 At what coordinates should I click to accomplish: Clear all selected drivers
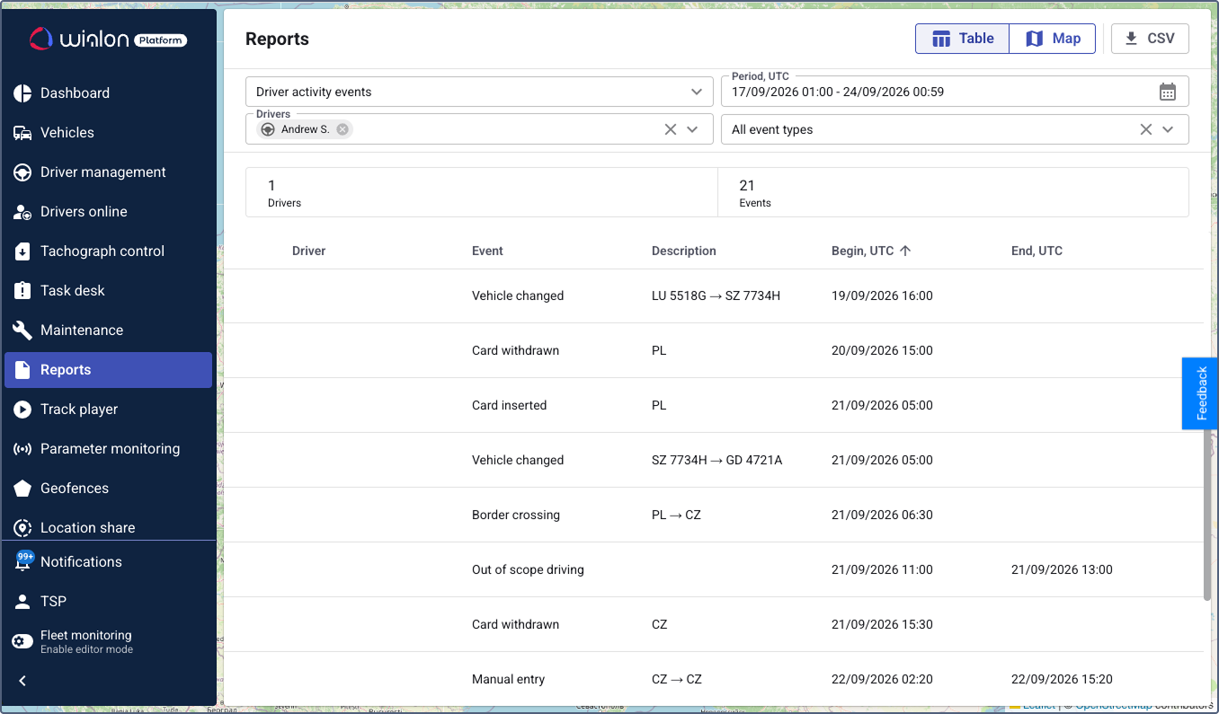[x=670, y=129]
